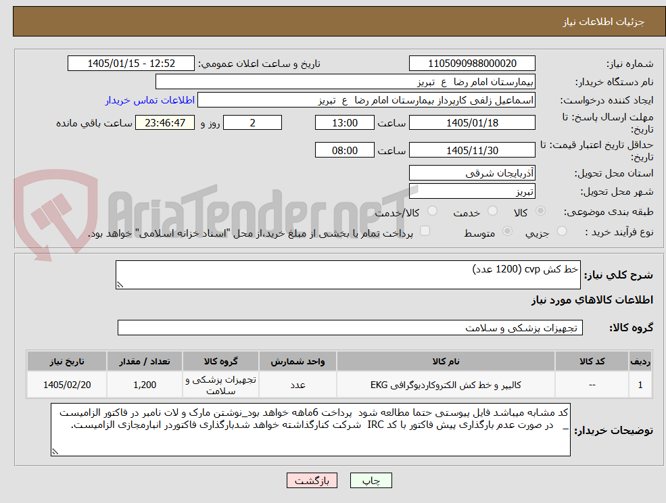Viewport: 666px width, 503px height.
Task: Click the واحد شمارش column header
Action: (298, 361)
